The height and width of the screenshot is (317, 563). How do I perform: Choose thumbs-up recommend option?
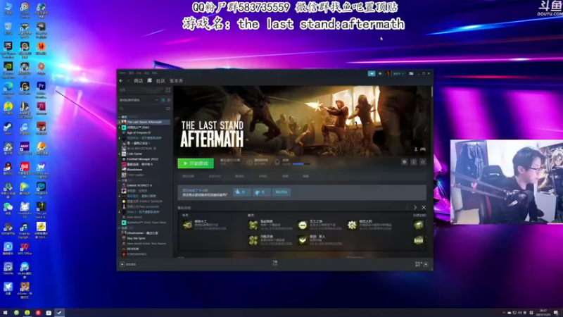coord(241,192)
